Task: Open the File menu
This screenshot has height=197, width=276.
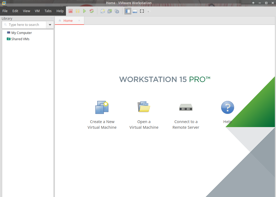Action: 5,11
